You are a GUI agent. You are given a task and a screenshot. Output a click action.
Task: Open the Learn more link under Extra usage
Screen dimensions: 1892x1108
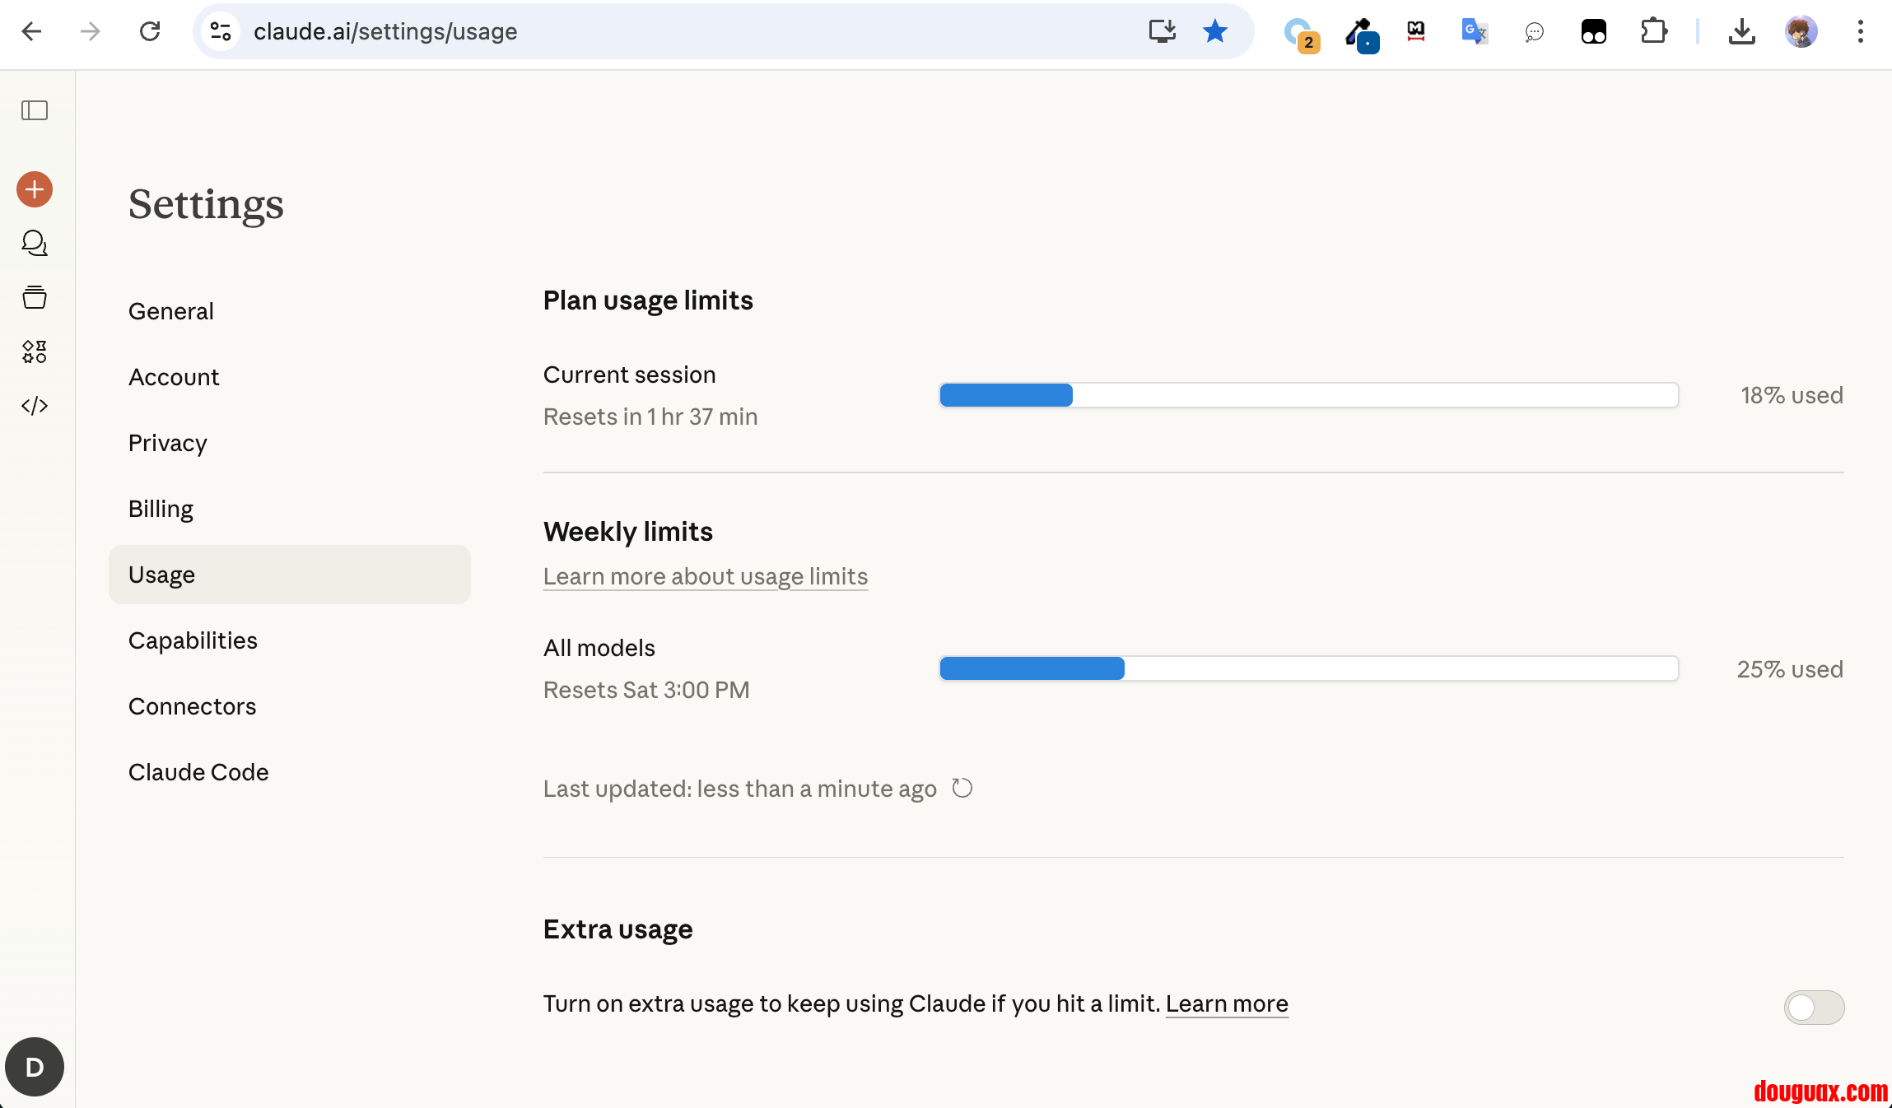(x=1227, y=1003)
